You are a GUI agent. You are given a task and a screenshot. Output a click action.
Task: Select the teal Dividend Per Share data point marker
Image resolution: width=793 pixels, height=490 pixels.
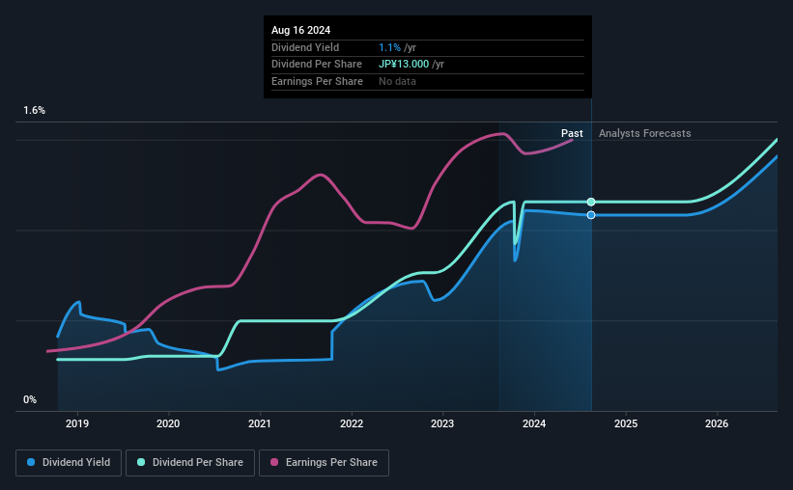pos(591,202)
